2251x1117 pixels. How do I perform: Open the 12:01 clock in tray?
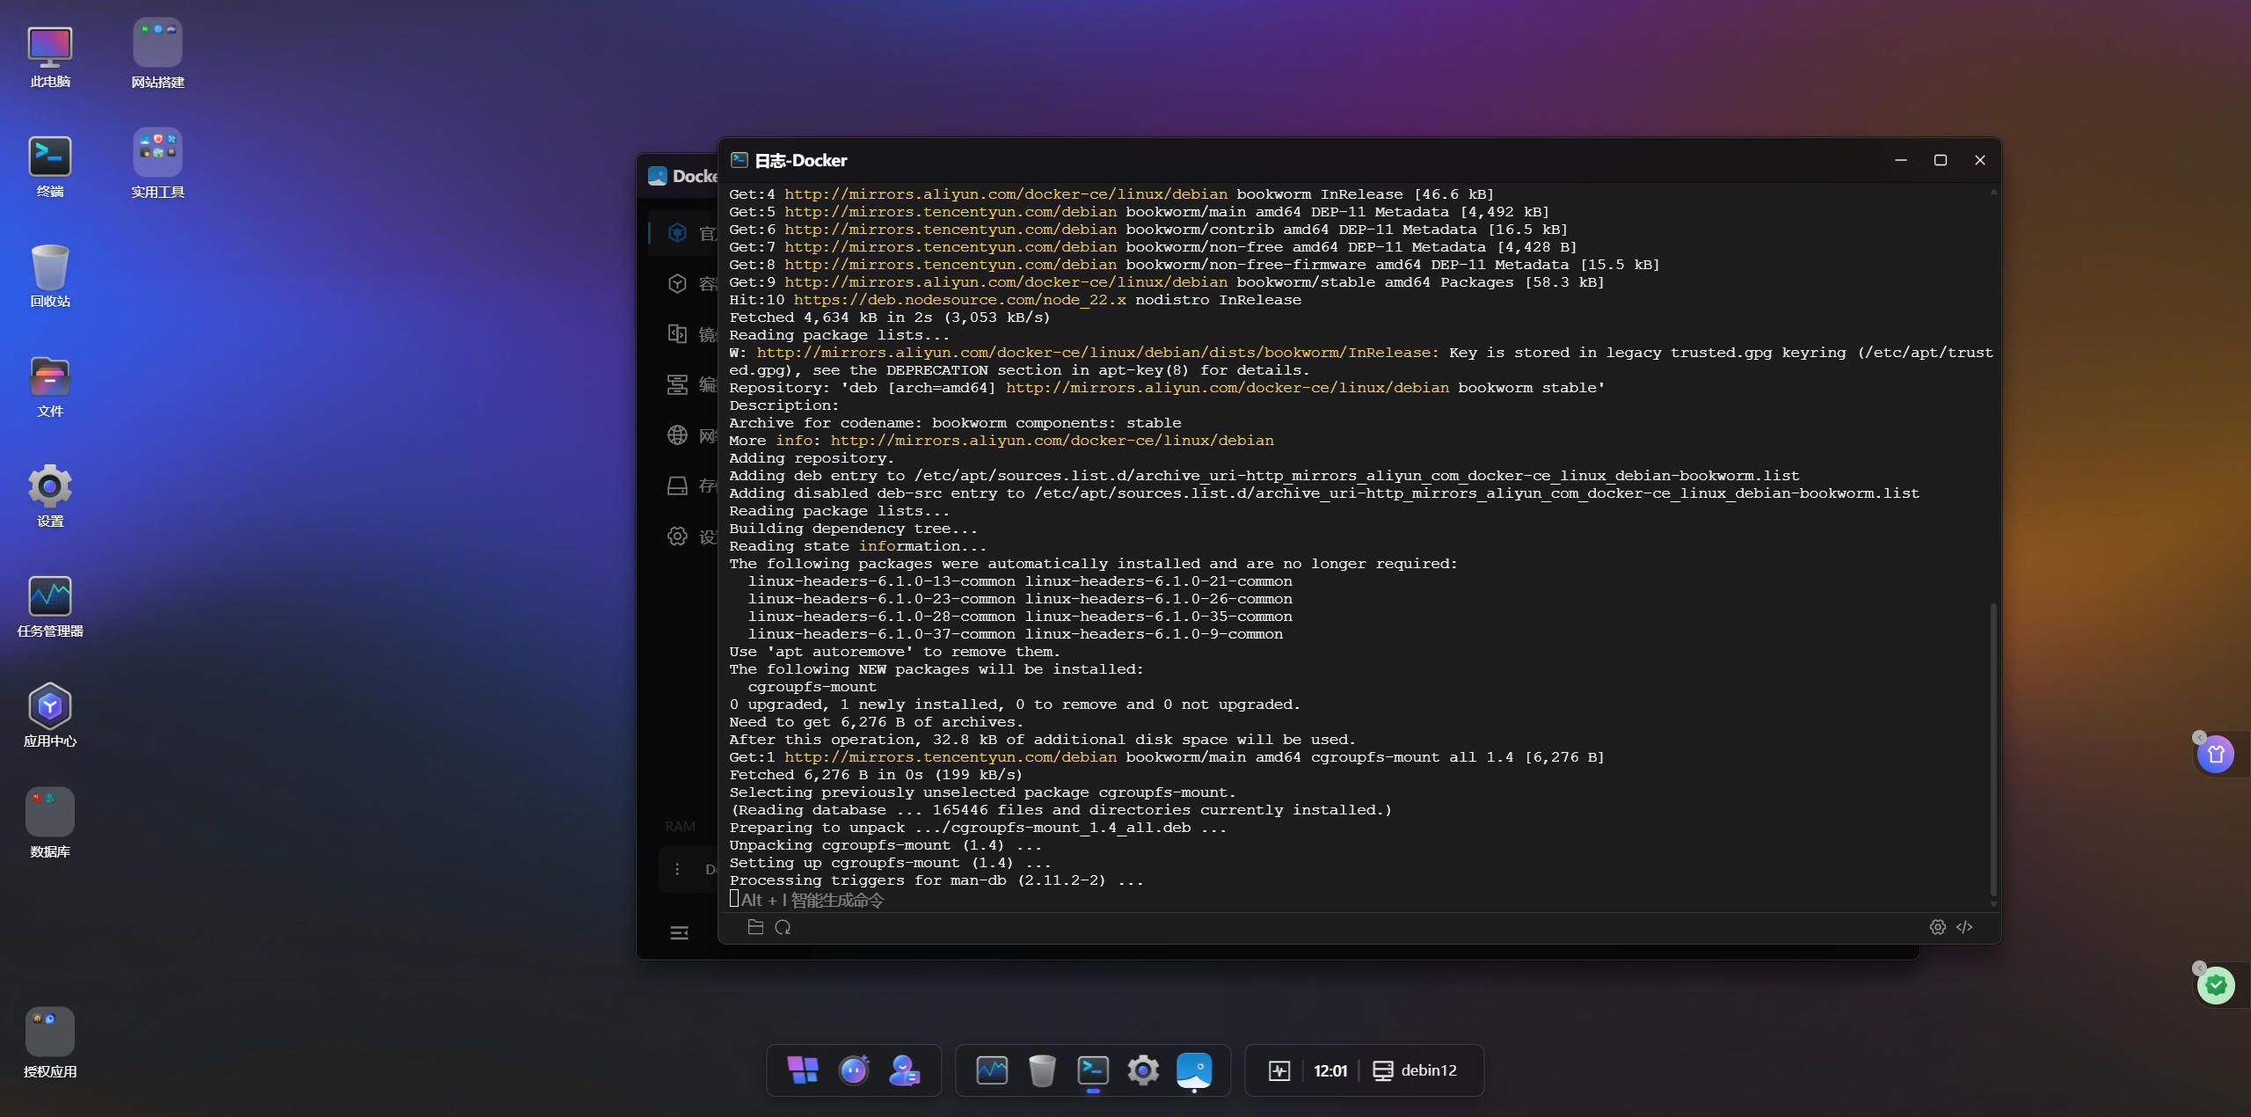[1329, 1070]
